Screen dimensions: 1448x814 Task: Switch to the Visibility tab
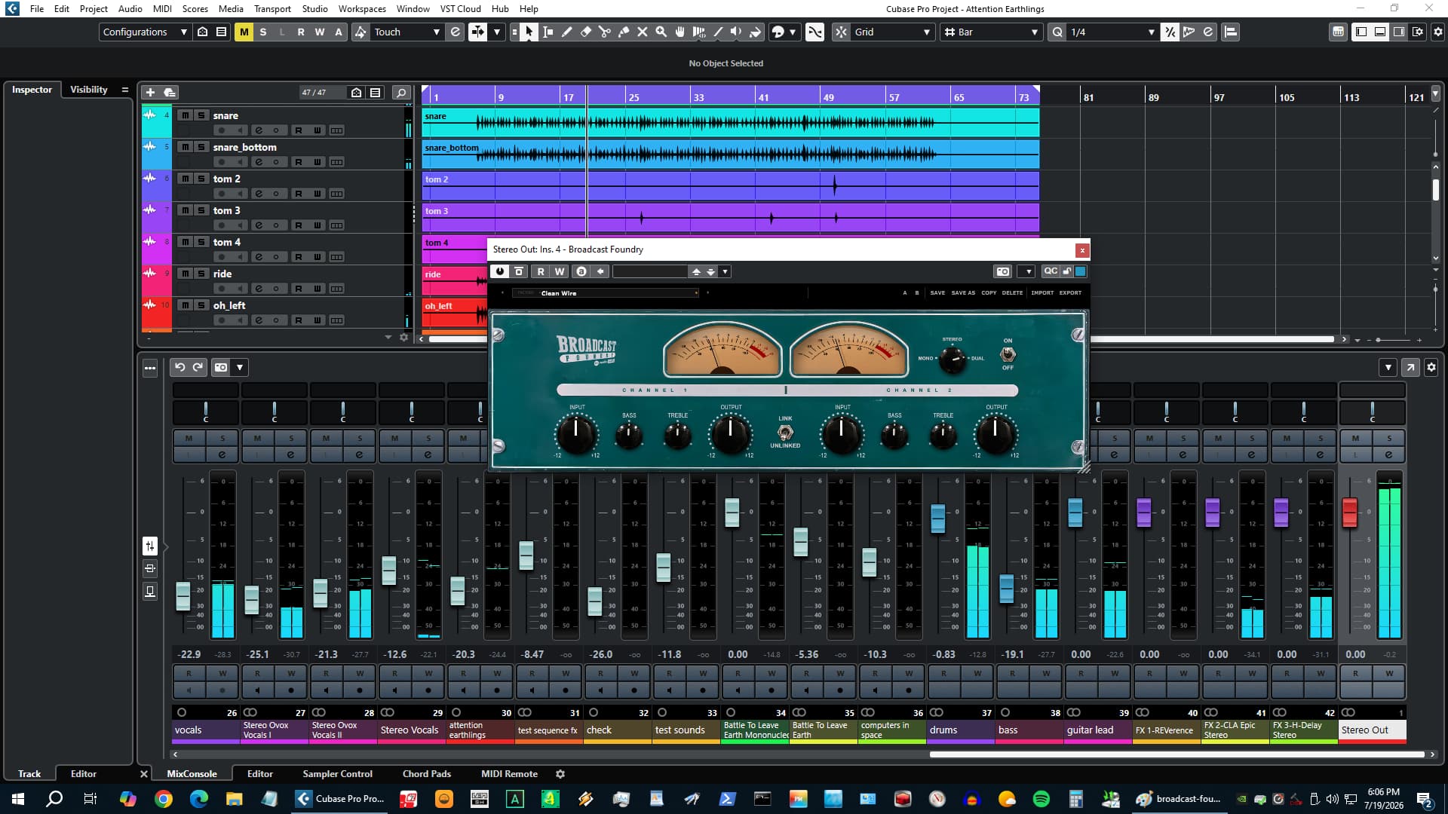pyautogui.click(x=89, y=89)
